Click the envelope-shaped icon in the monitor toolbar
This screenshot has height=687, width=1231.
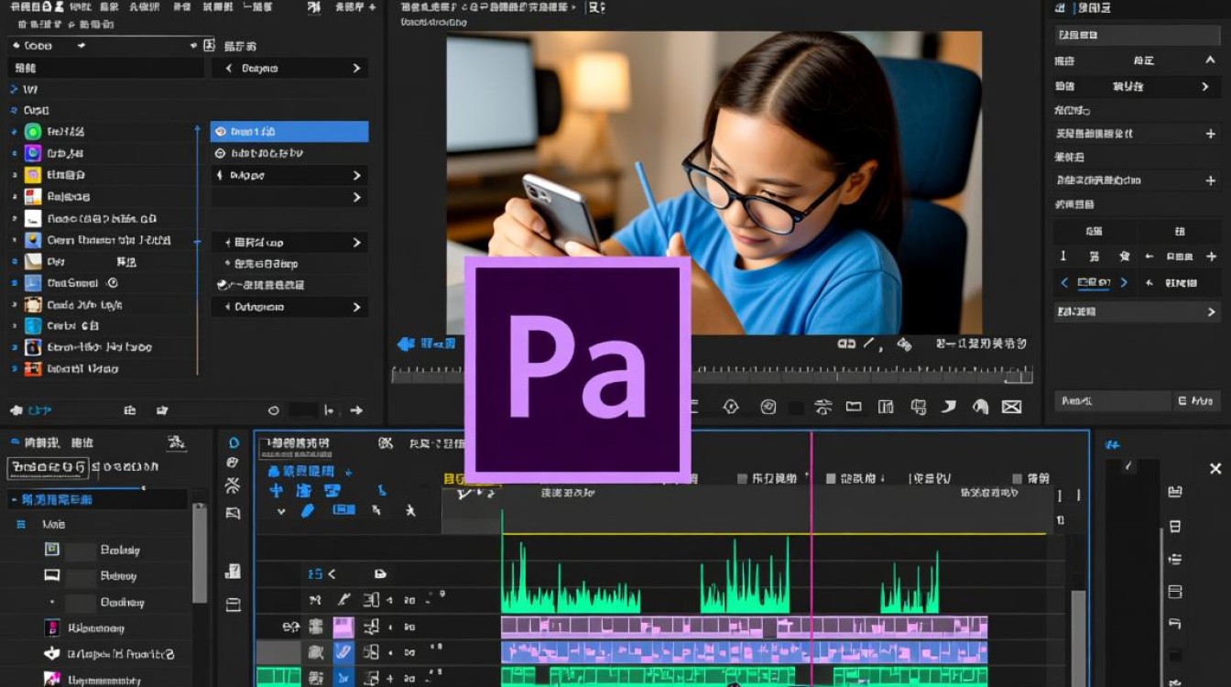pos(1011,407)
